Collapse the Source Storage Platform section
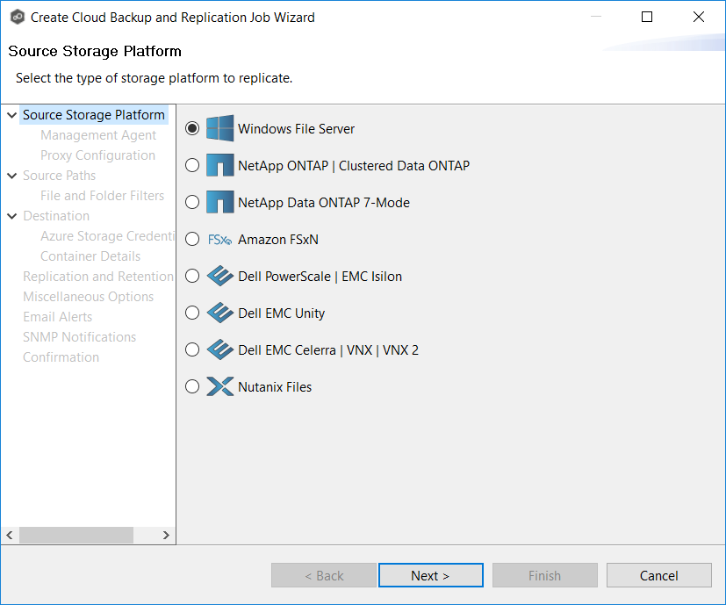The height and width of the screenshot is (605, 726). tap(11, 114)
